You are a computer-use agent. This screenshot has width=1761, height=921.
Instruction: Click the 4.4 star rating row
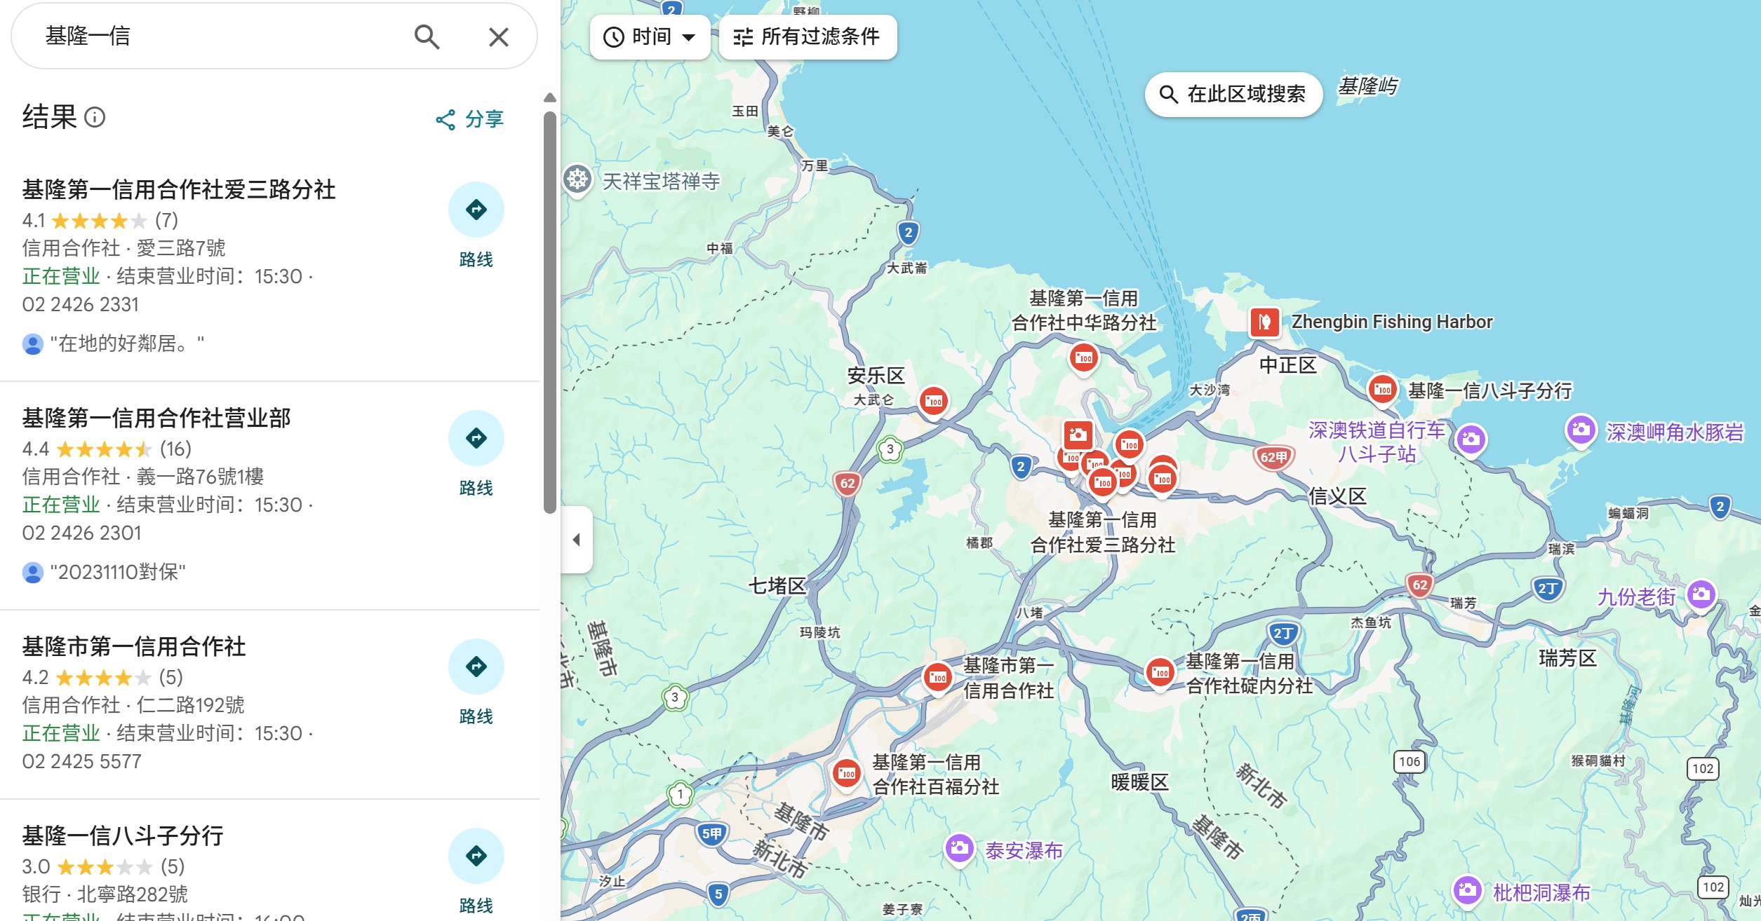coord(107,449)
